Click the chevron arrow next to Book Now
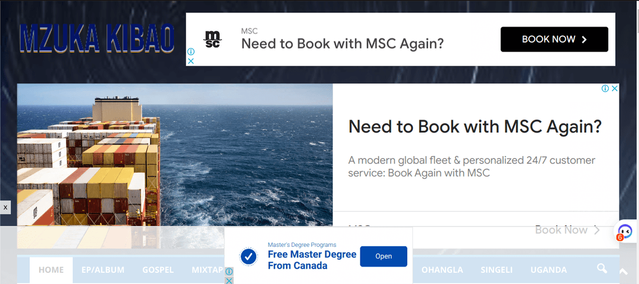This screenshot has height=284, width=639. 597,230
